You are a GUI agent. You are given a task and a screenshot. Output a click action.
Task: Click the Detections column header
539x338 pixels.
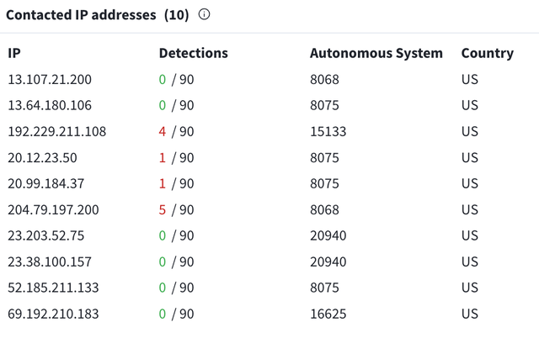(x=193, y=53)
